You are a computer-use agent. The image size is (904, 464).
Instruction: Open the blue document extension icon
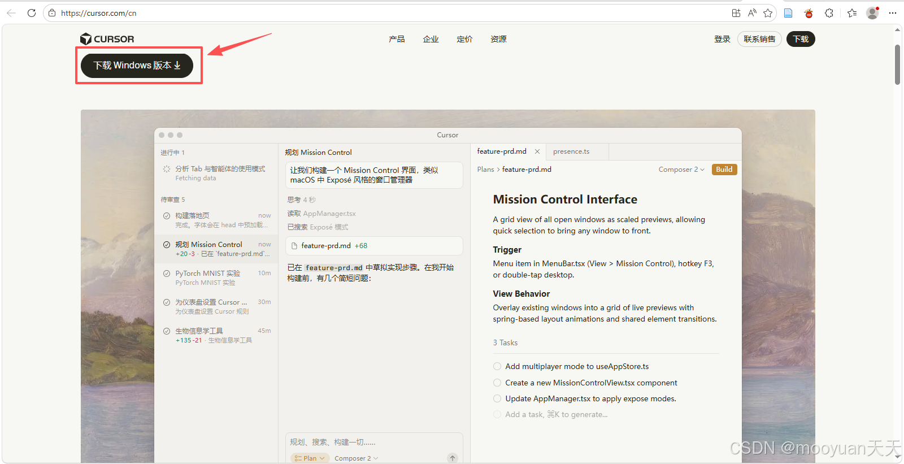788,13
